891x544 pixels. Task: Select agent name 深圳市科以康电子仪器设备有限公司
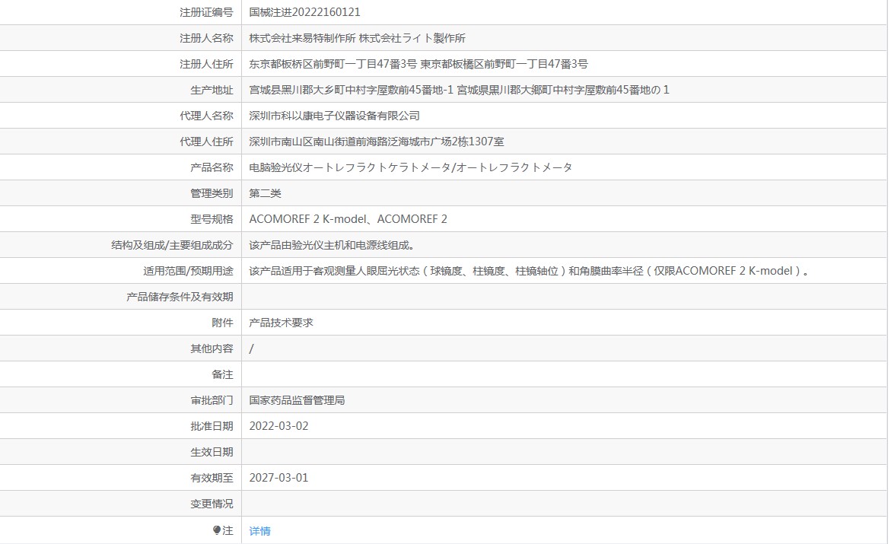point(334,116)
